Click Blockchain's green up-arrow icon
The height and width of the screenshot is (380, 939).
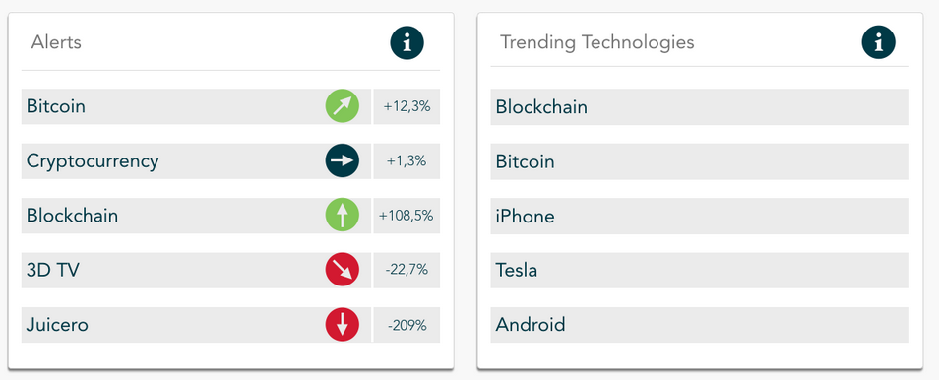342,216
